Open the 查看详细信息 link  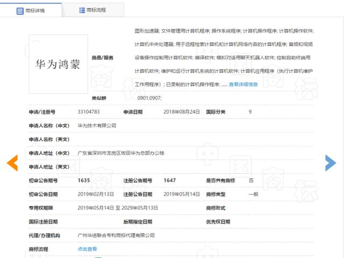click(243, 84)
